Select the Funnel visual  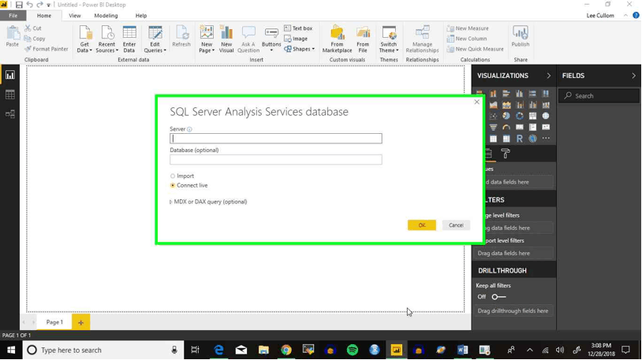pos(493,128)
